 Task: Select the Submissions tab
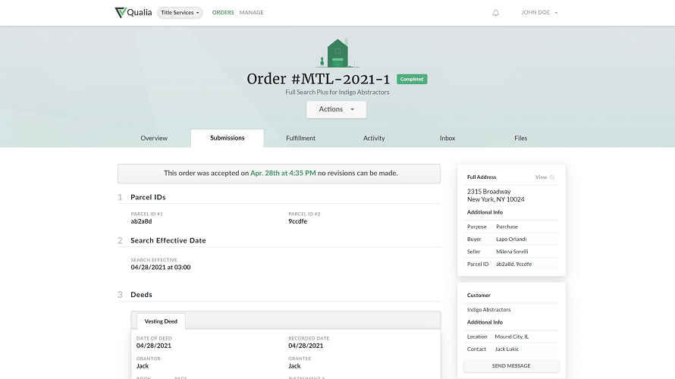tap(228, 138)
